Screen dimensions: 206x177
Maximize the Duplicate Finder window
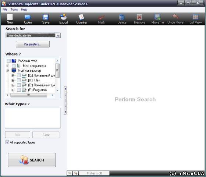click(188, 3)
